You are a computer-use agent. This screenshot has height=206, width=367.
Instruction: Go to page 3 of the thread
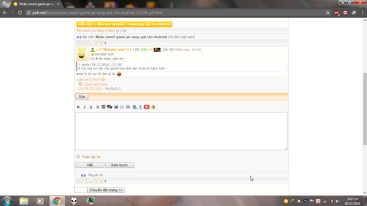click(96, 43)
